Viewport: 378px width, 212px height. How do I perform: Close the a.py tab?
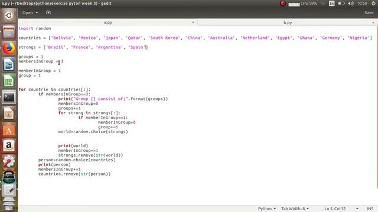193,22
